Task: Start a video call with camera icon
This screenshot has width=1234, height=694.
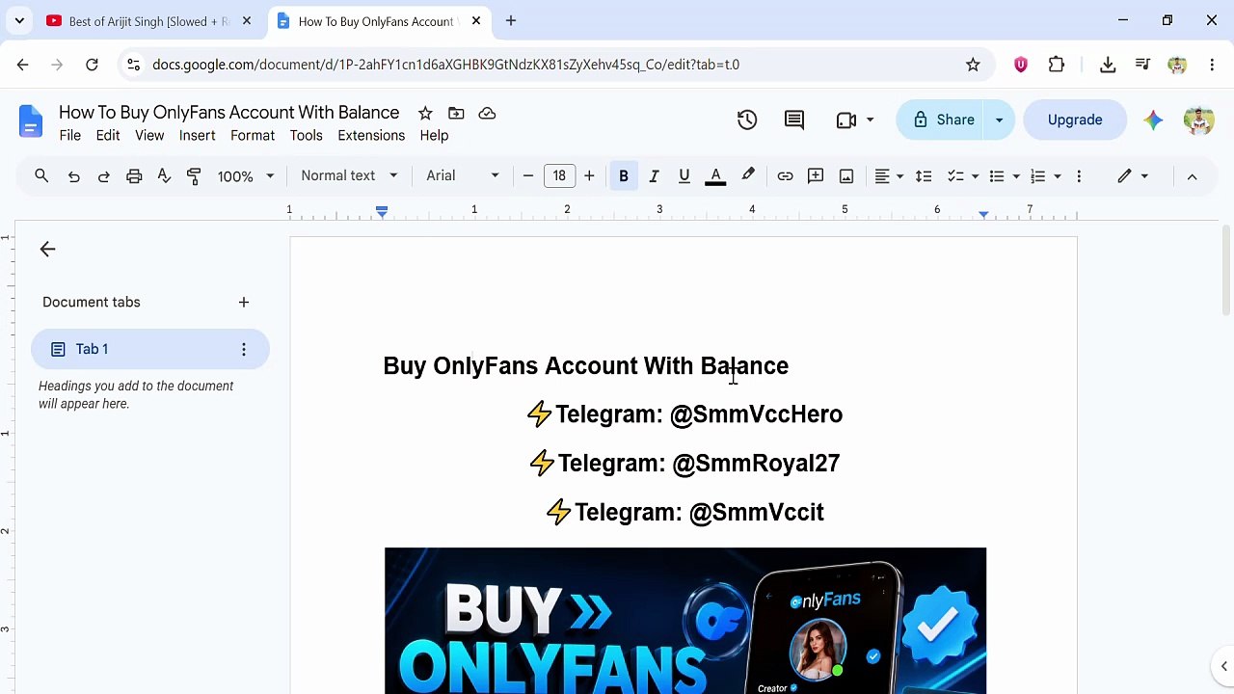Action: 846,120
